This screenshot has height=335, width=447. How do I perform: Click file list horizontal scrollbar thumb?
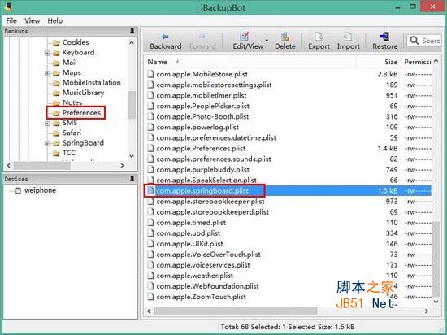pos(235,311)
